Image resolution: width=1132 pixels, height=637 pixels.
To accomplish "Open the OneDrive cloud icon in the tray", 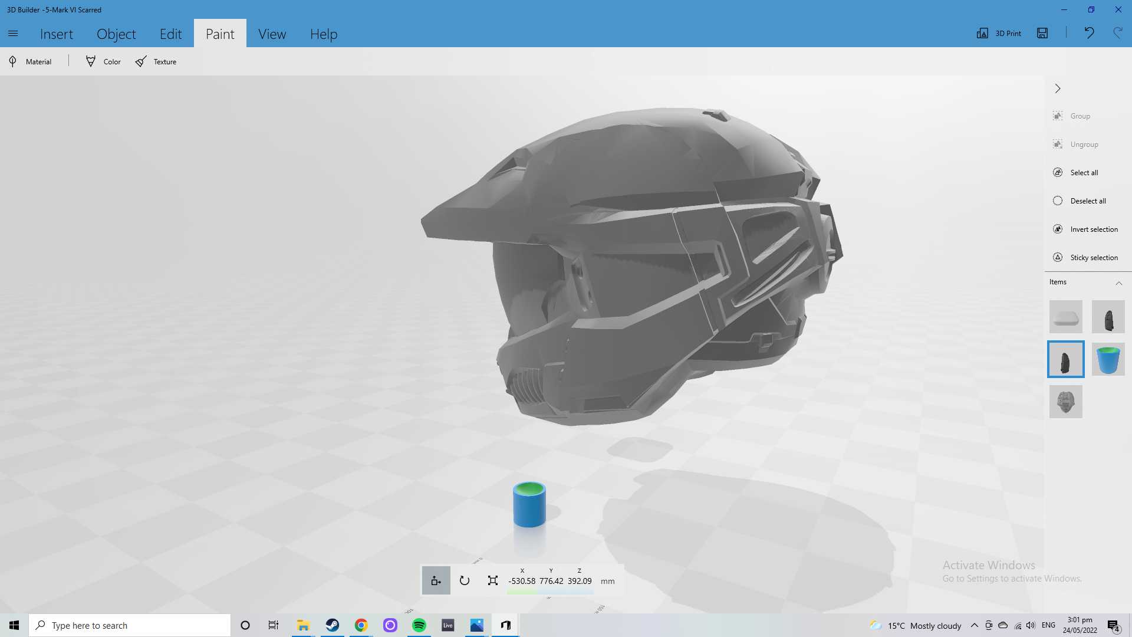I will [x=1003, y=625].
